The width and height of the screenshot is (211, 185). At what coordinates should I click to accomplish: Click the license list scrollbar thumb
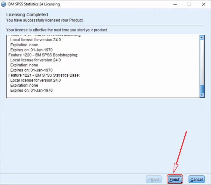[x=202, y=89]
